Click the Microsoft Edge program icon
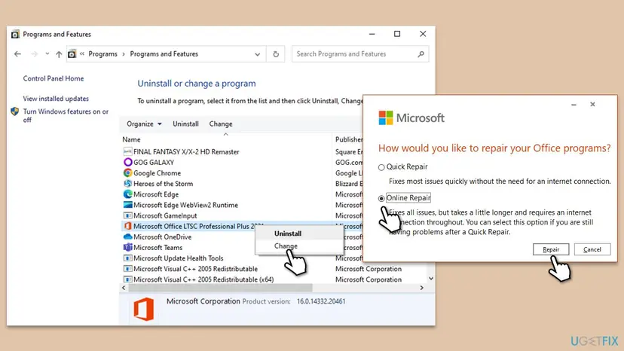624x351 pixels. (127, 194)
